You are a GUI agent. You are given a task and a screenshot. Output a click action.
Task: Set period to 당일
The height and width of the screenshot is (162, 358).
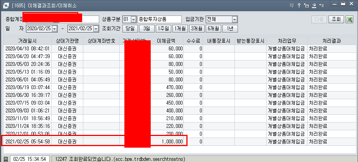click(x=130, y=29)
